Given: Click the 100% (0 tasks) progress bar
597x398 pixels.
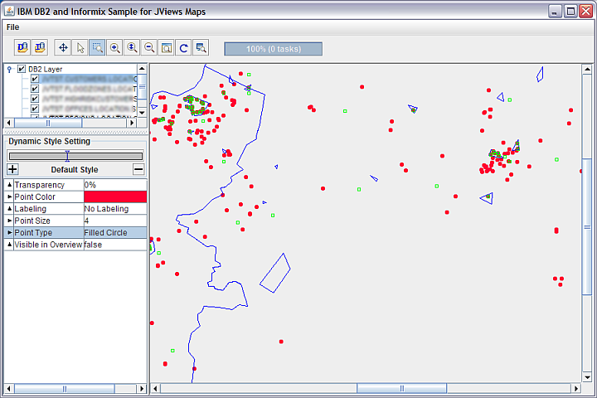Looking at the screenshot, I should [x=274, y=49].
